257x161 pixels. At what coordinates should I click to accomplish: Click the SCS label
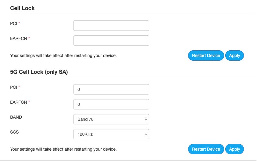14,132
